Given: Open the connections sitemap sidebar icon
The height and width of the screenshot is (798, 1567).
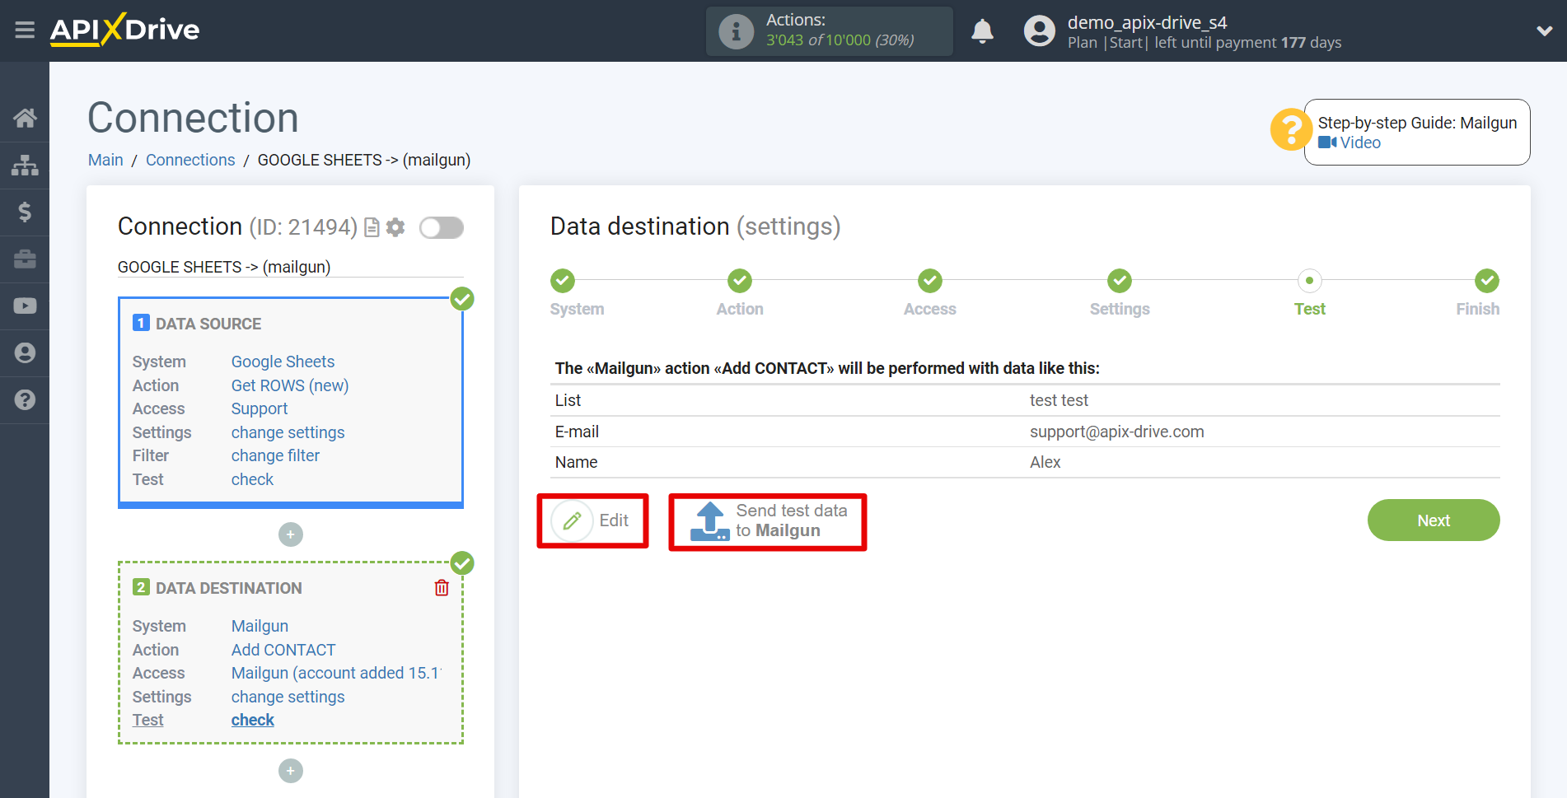Looking at the screenshot, I should pos(25,165).
